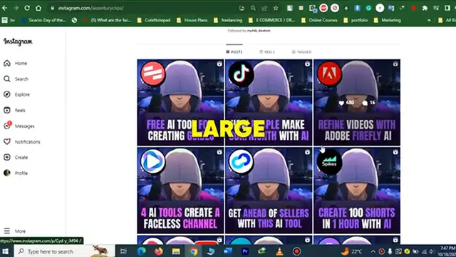The image size is (456, 257).
Task: Open the Windows Start menu
Action: tap(5, 251)
